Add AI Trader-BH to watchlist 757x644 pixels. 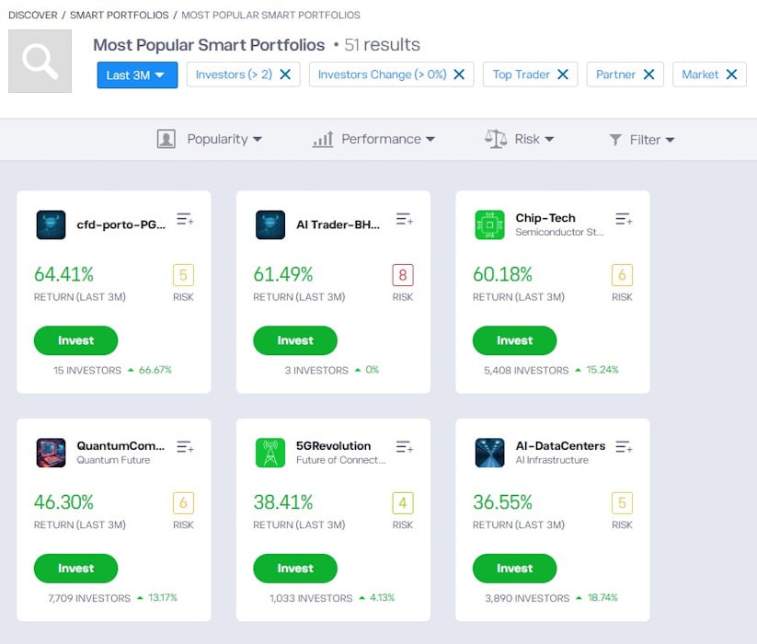tap(405, 219)
